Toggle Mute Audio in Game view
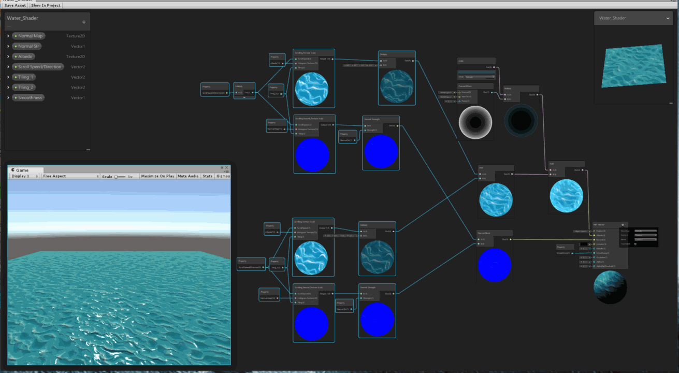 coord(189,176)
